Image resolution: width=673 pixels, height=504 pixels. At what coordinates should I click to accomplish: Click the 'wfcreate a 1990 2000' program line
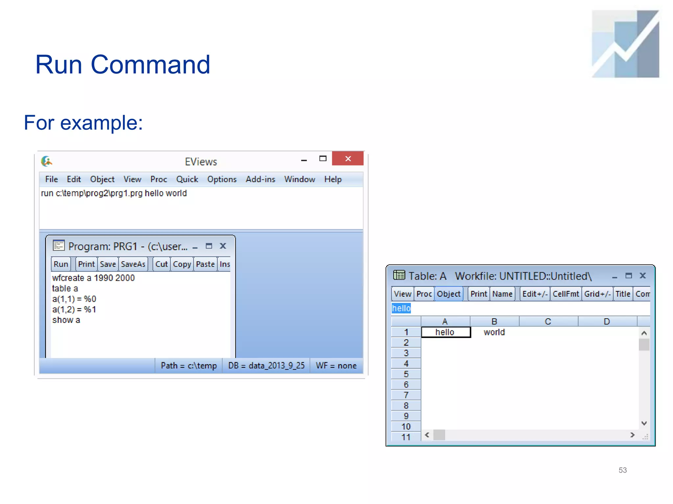(93, 278)
